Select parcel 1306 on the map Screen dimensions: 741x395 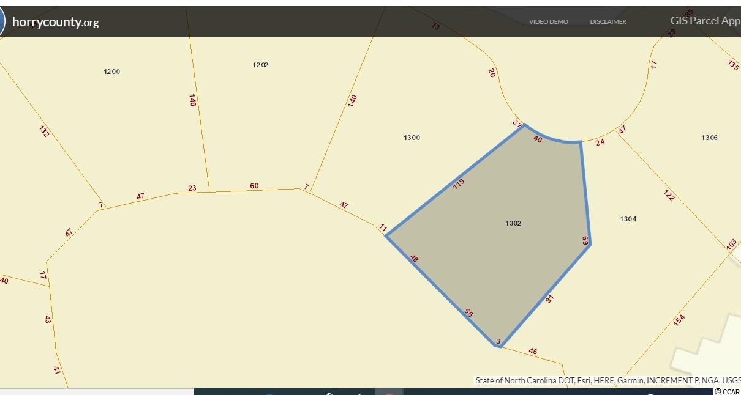[x=709, y=138]
